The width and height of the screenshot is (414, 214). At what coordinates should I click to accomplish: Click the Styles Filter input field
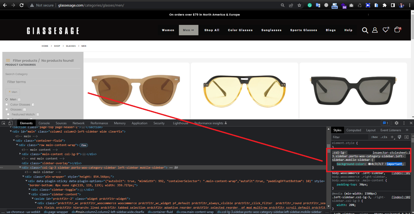coord(350,137)
